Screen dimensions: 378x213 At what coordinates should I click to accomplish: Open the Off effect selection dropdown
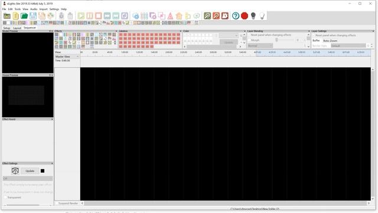point(28,179)
